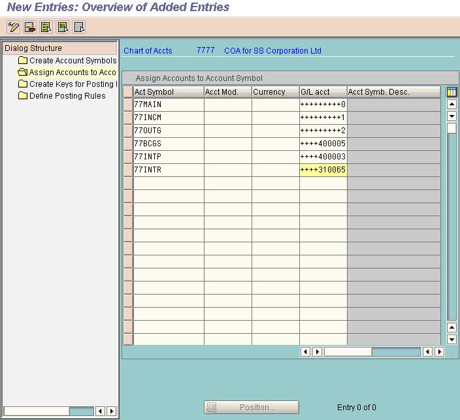Image resolution: width=460 pixels, height=420 pixels.
Task: Click G/L acct cell +++++++++2
Action: click(323, 131)
